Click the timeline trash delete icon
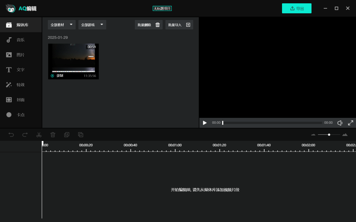Image resolution: width=356 pixels, height=222 pixels. point(53,135)
